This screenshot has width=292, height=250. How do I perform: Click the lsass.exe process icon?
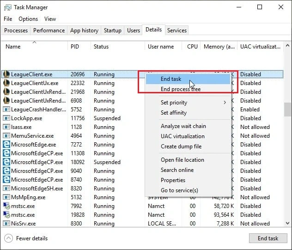coord(6,127)
